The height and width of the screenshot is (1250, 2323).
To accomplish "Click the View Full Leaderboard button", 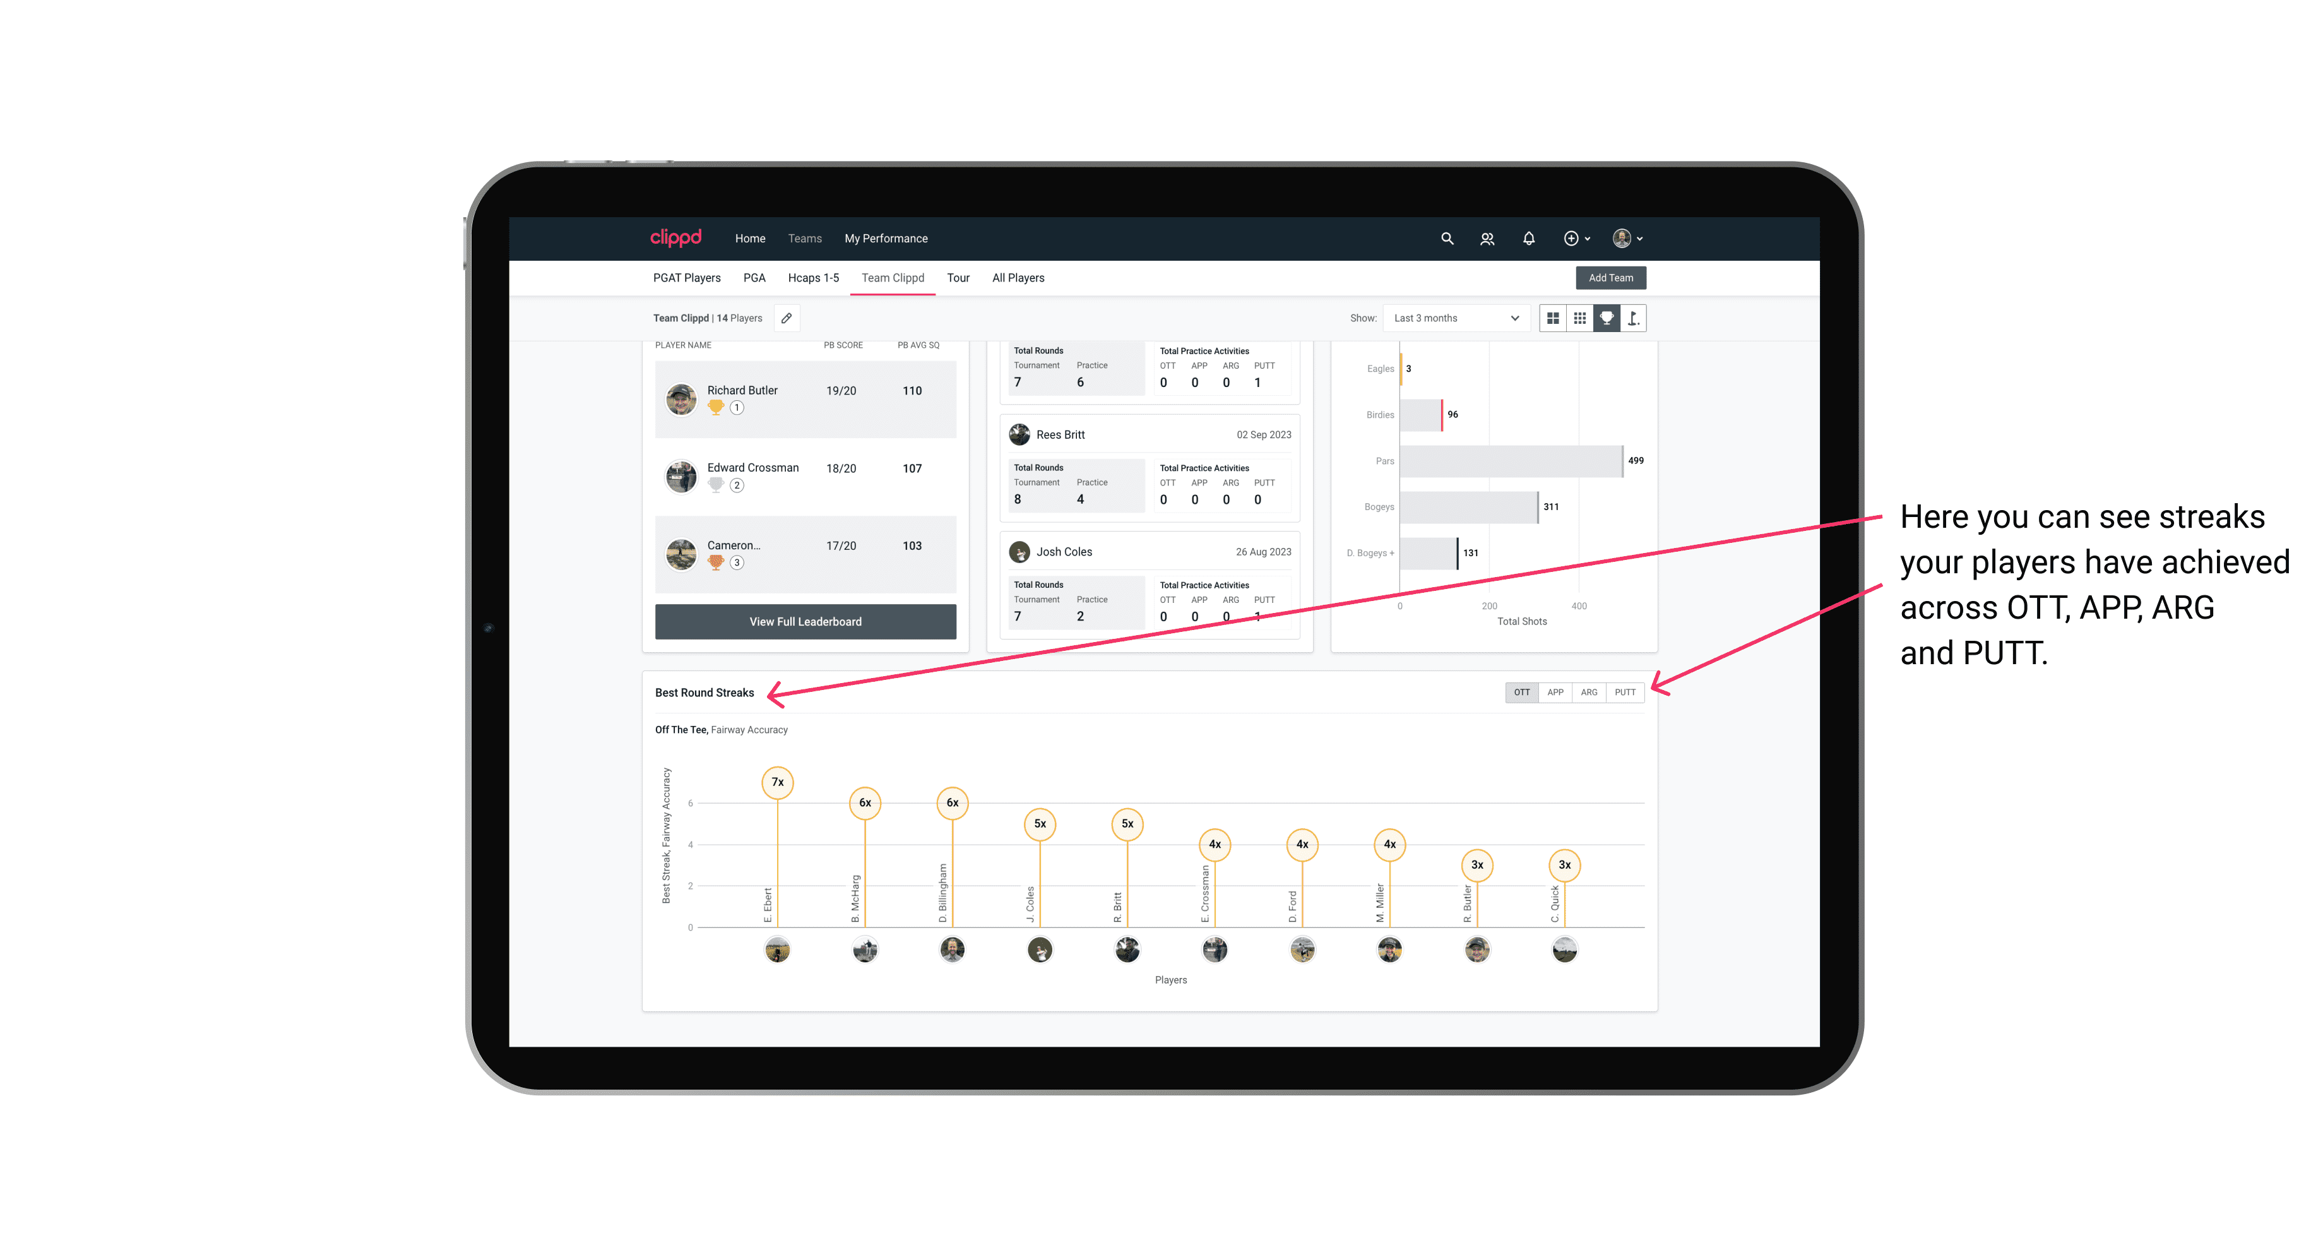I will [806, 621].
